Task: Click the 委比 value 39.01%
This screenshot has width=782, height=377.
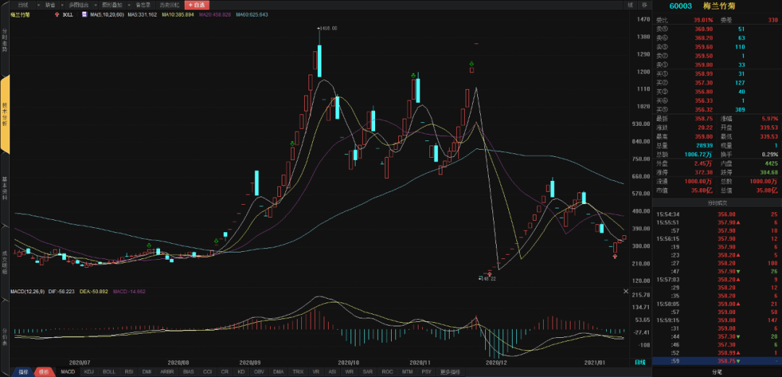Action: tap(703, 20)
